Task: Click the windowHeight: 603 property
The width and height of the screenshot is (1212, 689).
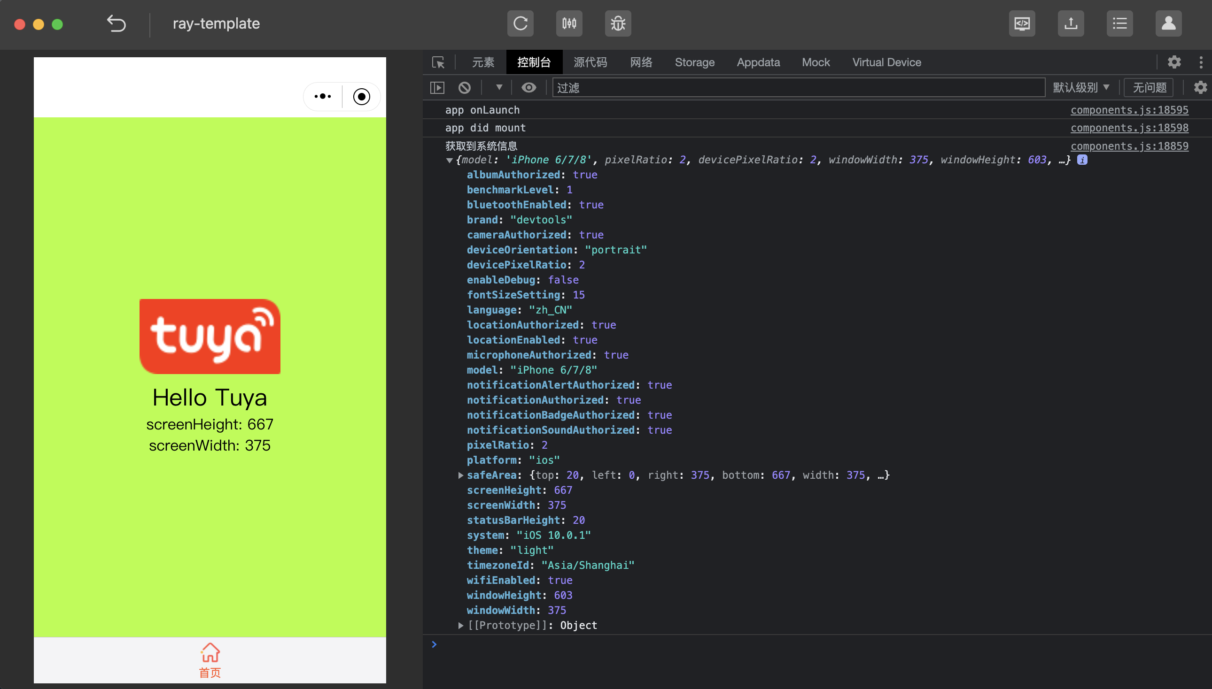Action: [519, 595]
